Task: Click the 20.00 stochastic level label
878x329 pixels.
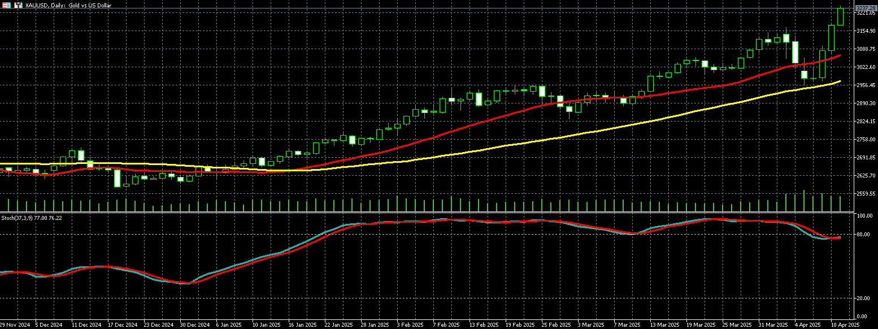Action: pos(863,298)
